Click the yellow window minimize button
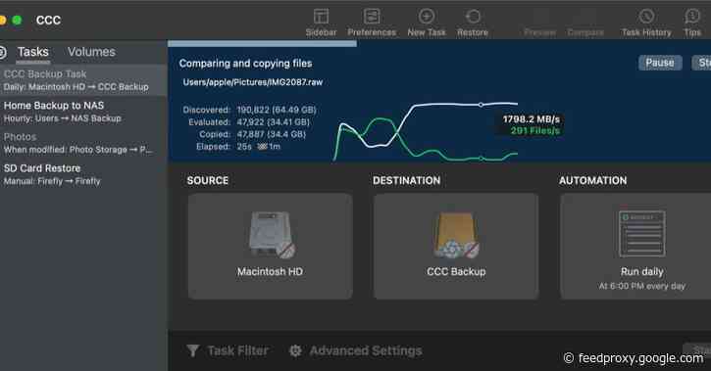The image size is (711, 371). click(x=2, y=20)
